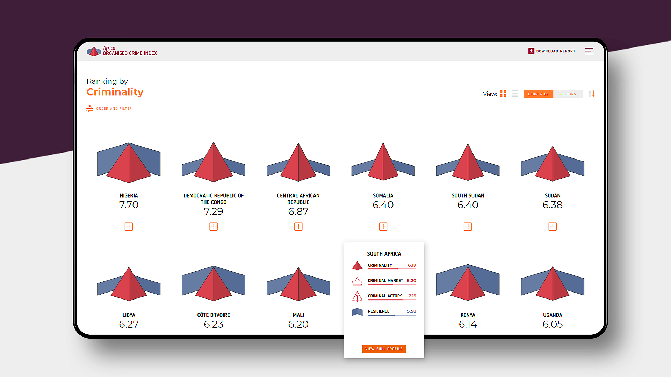Click the Criminal Actors icon in popup
The height and width of the screenshot is (377, 671).
[357, 296]
